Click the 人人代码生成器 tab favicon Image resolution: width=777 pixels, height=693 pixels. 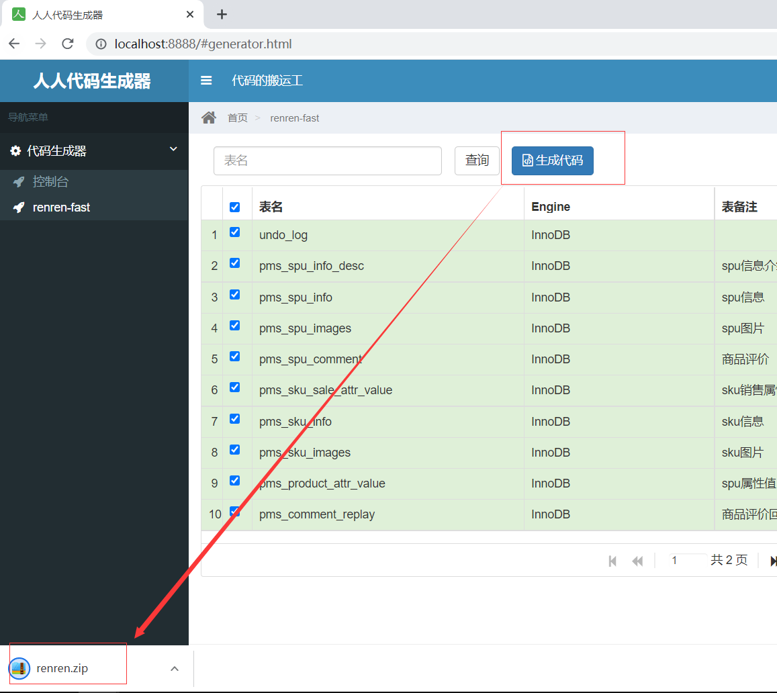[x=19, y=14]
